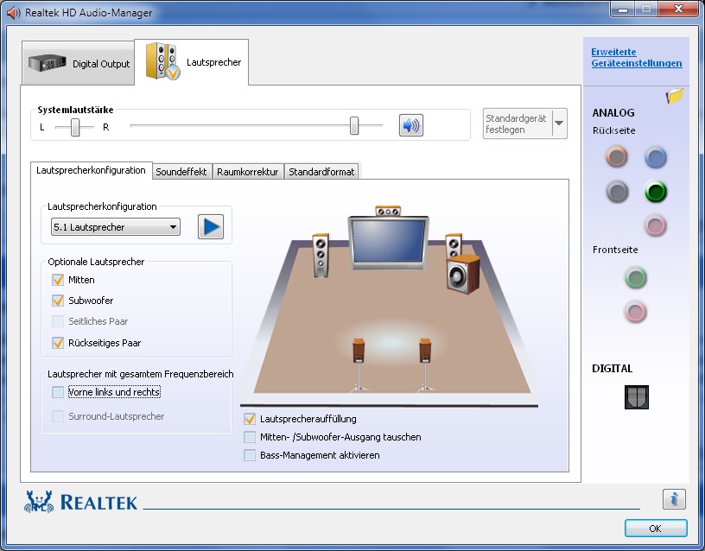Mute system volume with speaker button
Viewport: 705px width, 551px height.
[x=411, y=125]
